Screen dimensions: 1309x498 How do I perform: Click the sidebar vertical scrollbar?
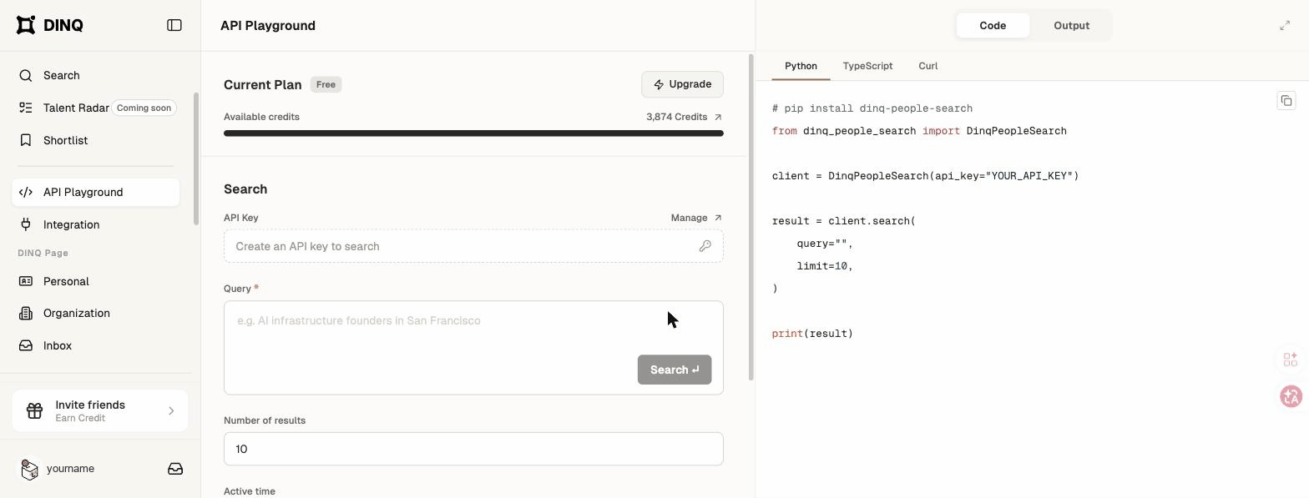tap(196, 158)
